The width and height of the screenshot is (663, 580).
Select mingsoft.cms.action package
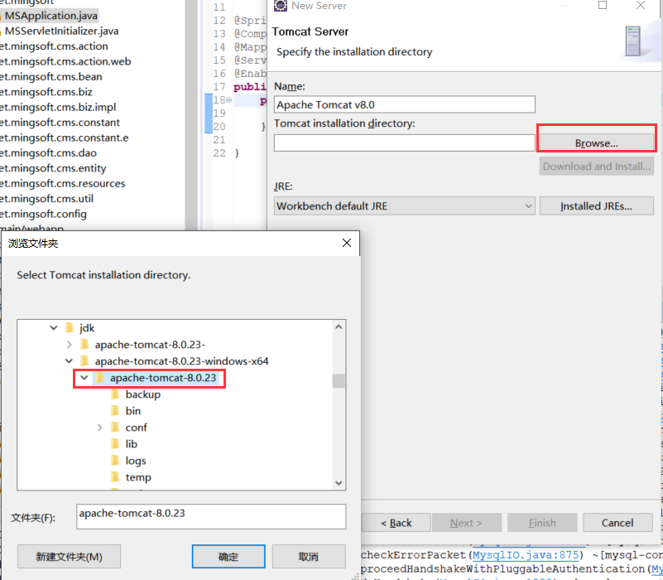(x=54, y=46)
